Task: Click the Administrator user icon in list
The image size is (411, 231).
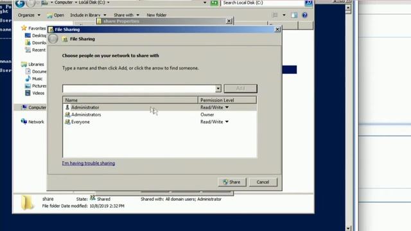Action: 67,107
